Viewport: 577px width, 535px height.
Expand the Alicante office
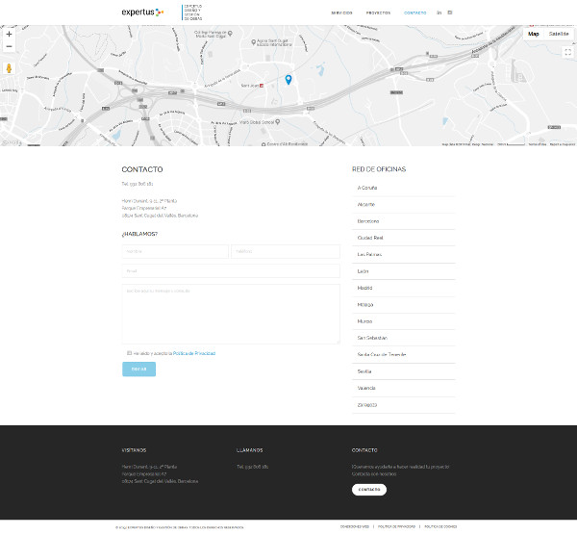click(403, 204)
